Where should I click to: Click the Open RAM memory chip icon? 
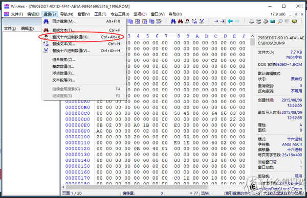273,21
